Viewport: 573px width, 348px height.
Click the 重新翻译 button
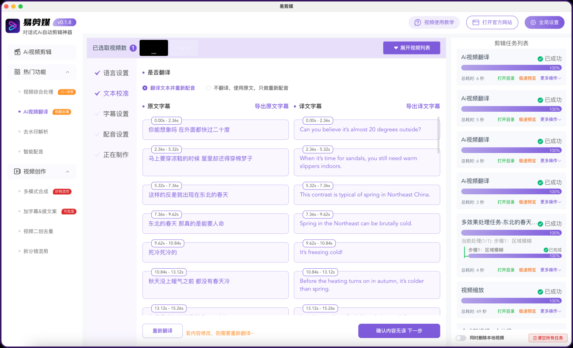[x=162, y=331]
